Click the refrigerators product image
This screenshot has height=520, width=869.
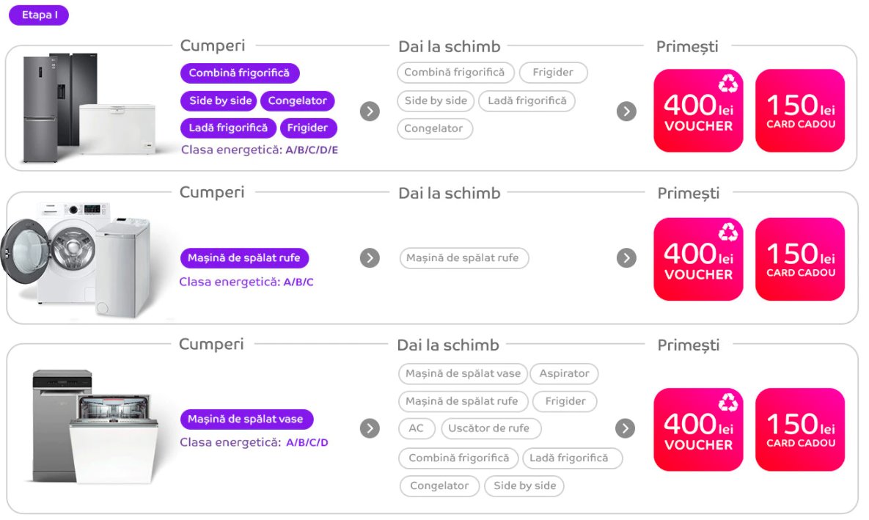click(89, 108)
